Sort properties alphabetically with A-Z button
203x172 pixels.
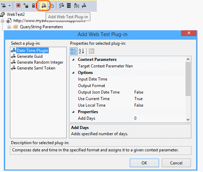pyautogui.click(x=81, y=51)
